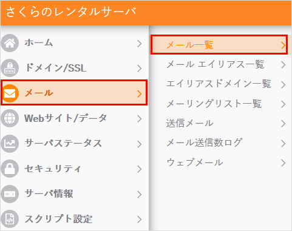Viewport: 292px width, 231px height.
Task: Open the ドメイン/SSL menu item
Action: pos(74,68)
